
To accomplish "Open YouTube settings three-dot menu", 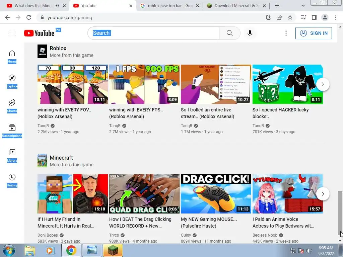I will 286,33.
